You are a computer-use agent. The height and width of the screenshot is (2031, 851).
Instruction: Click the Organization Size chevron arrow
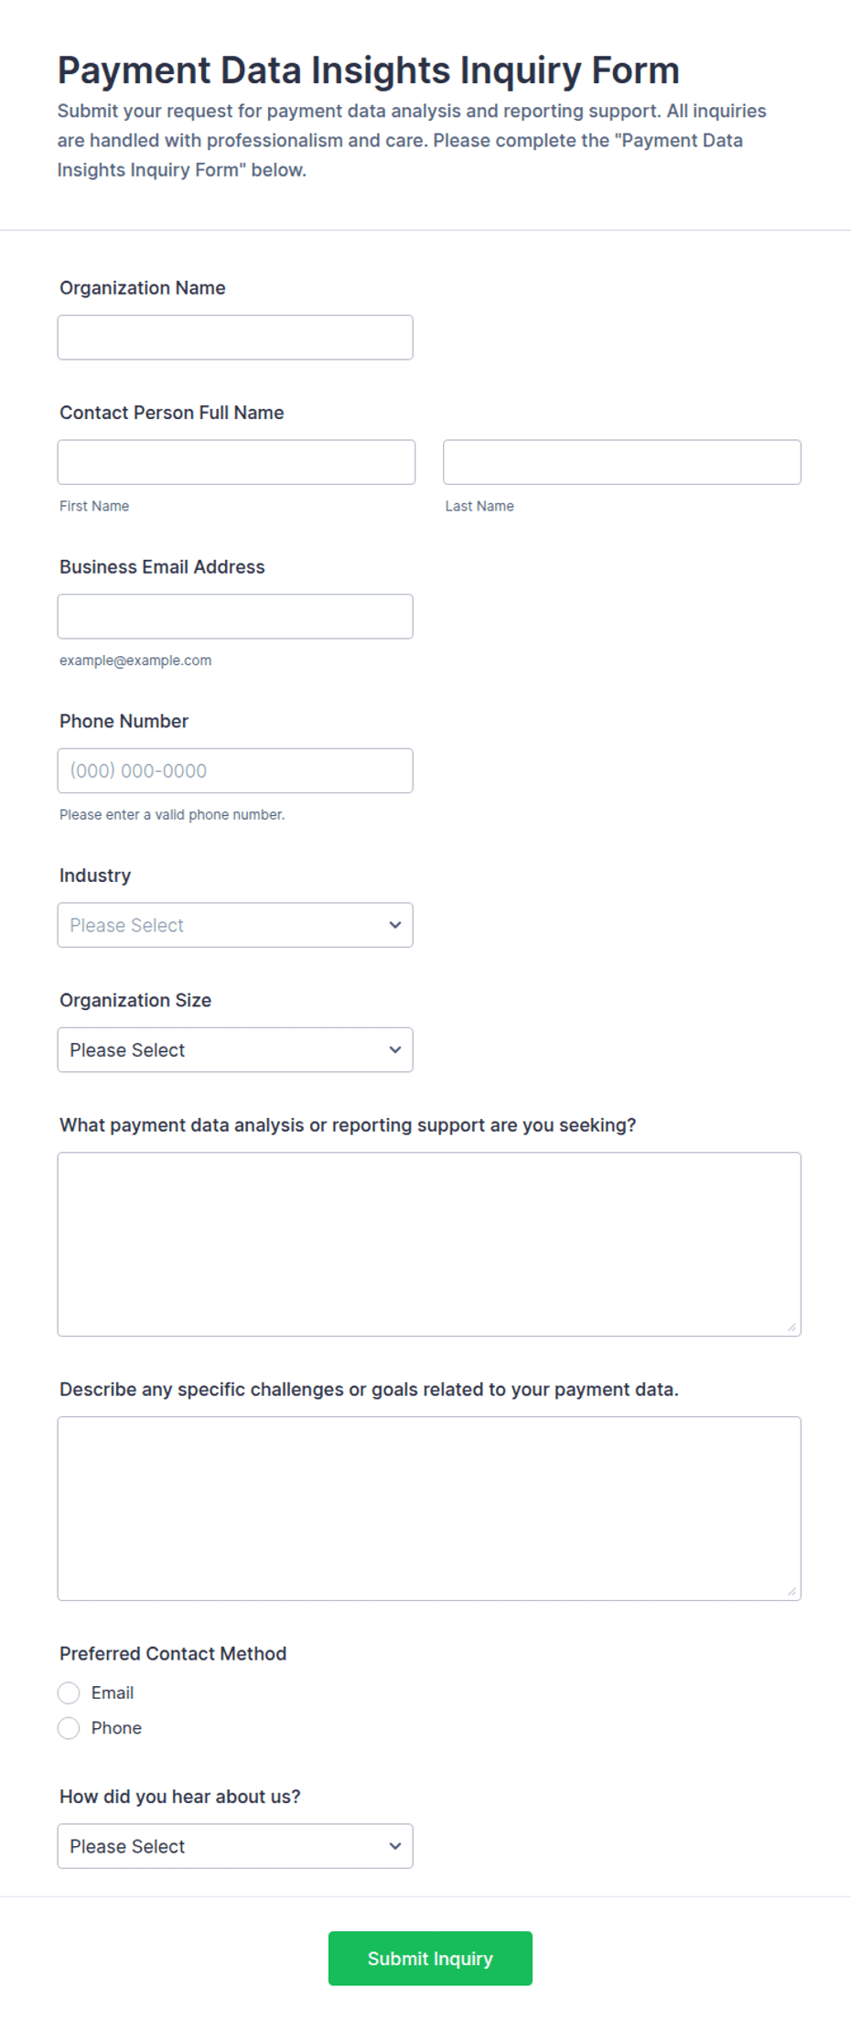(395, 1049)
